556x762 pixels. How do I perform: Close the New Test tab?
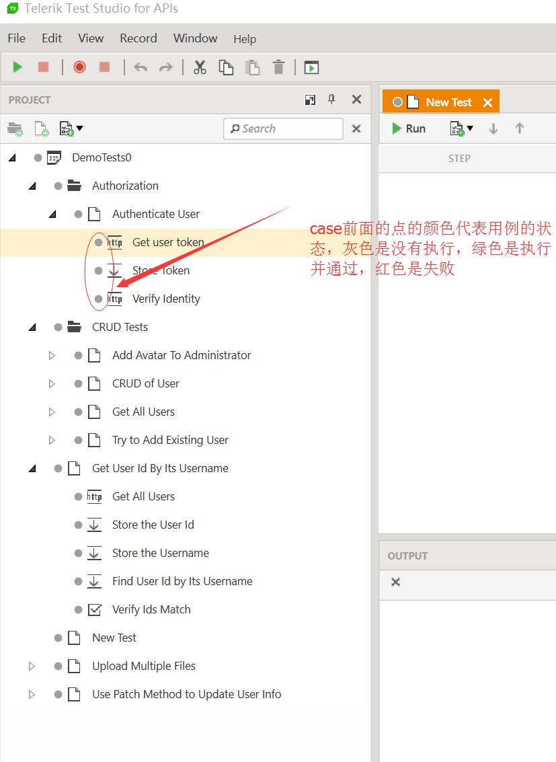(x=488, y=102)
